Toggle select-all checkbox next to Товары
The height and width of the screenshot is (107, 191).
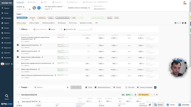click(x=19, y=87)
